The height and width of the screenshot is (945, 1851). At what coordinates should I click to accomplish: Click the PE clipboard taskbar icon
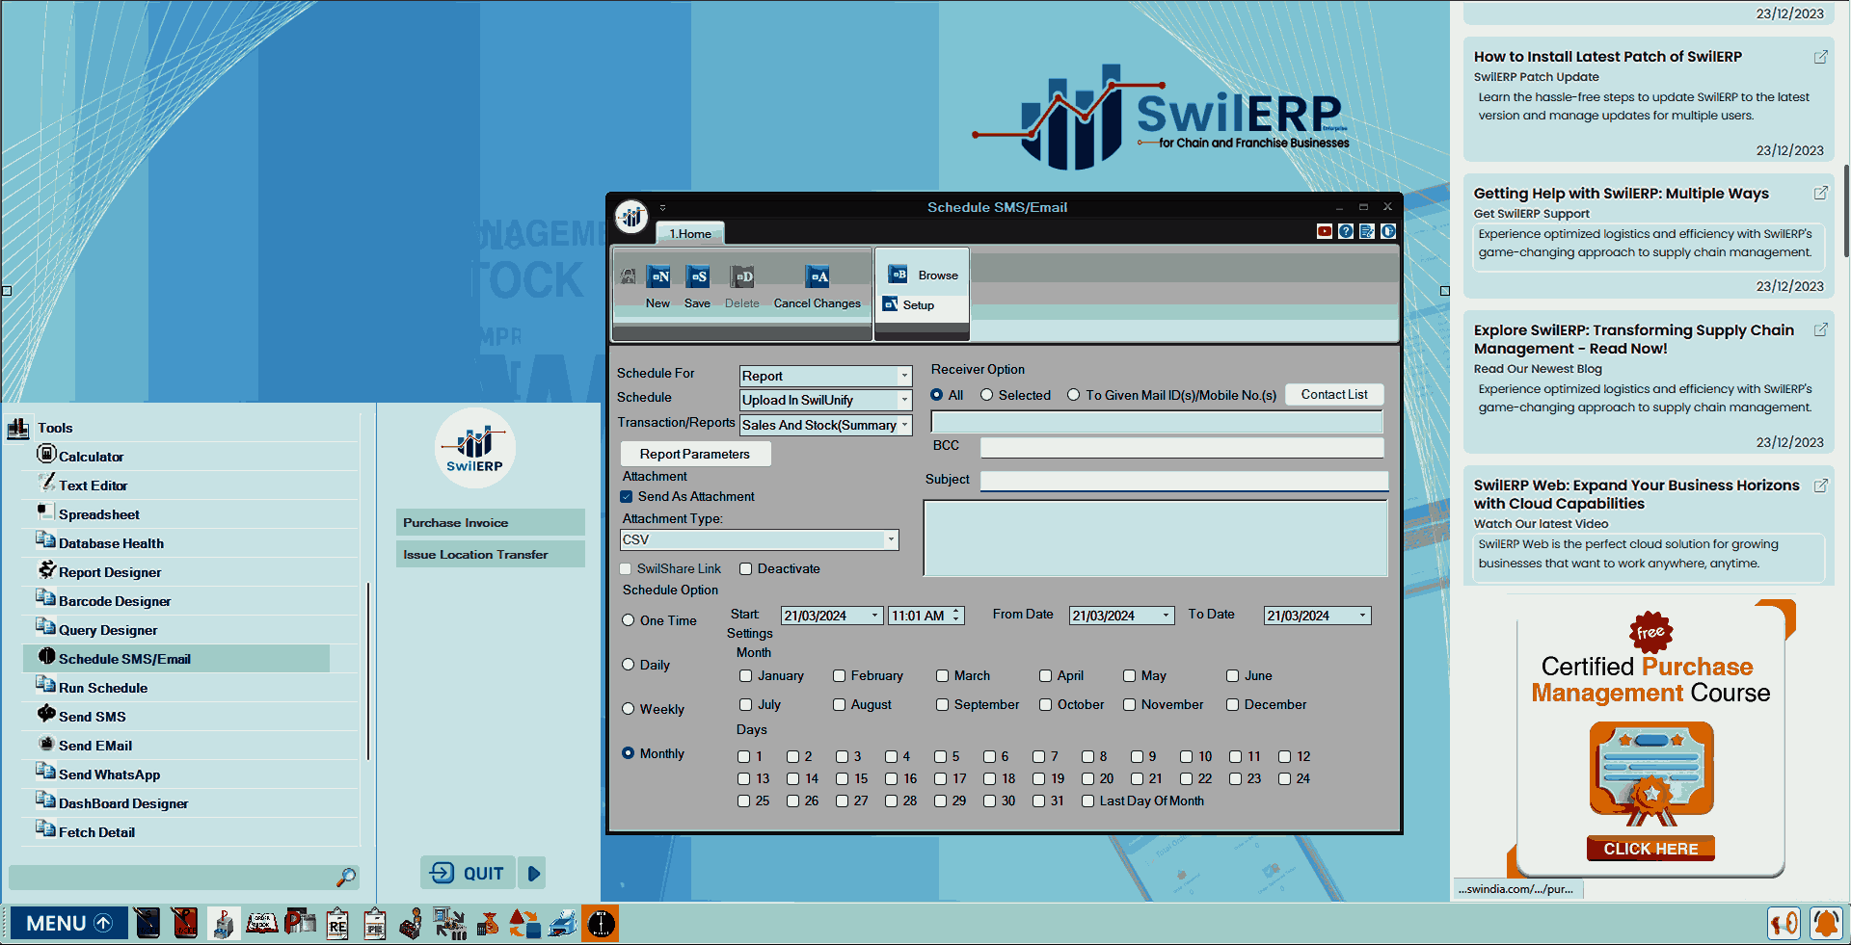coord(375,923)
